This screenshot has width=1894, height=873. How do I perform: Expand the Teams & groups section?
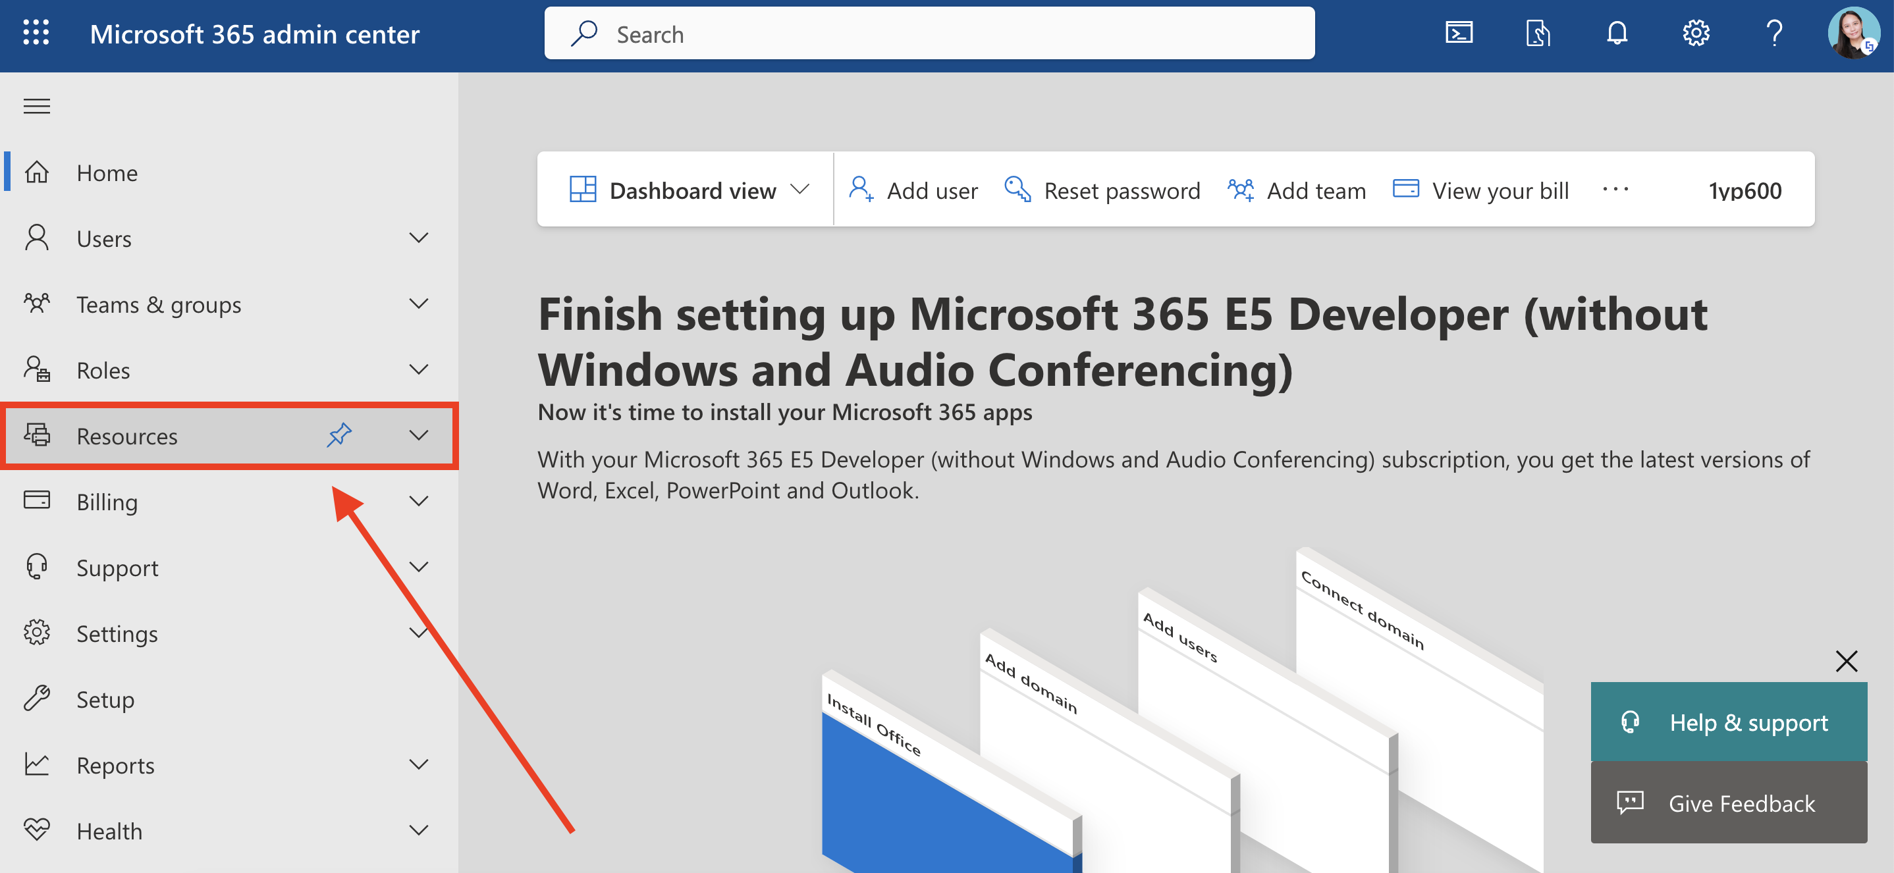(x=418, y=304)
